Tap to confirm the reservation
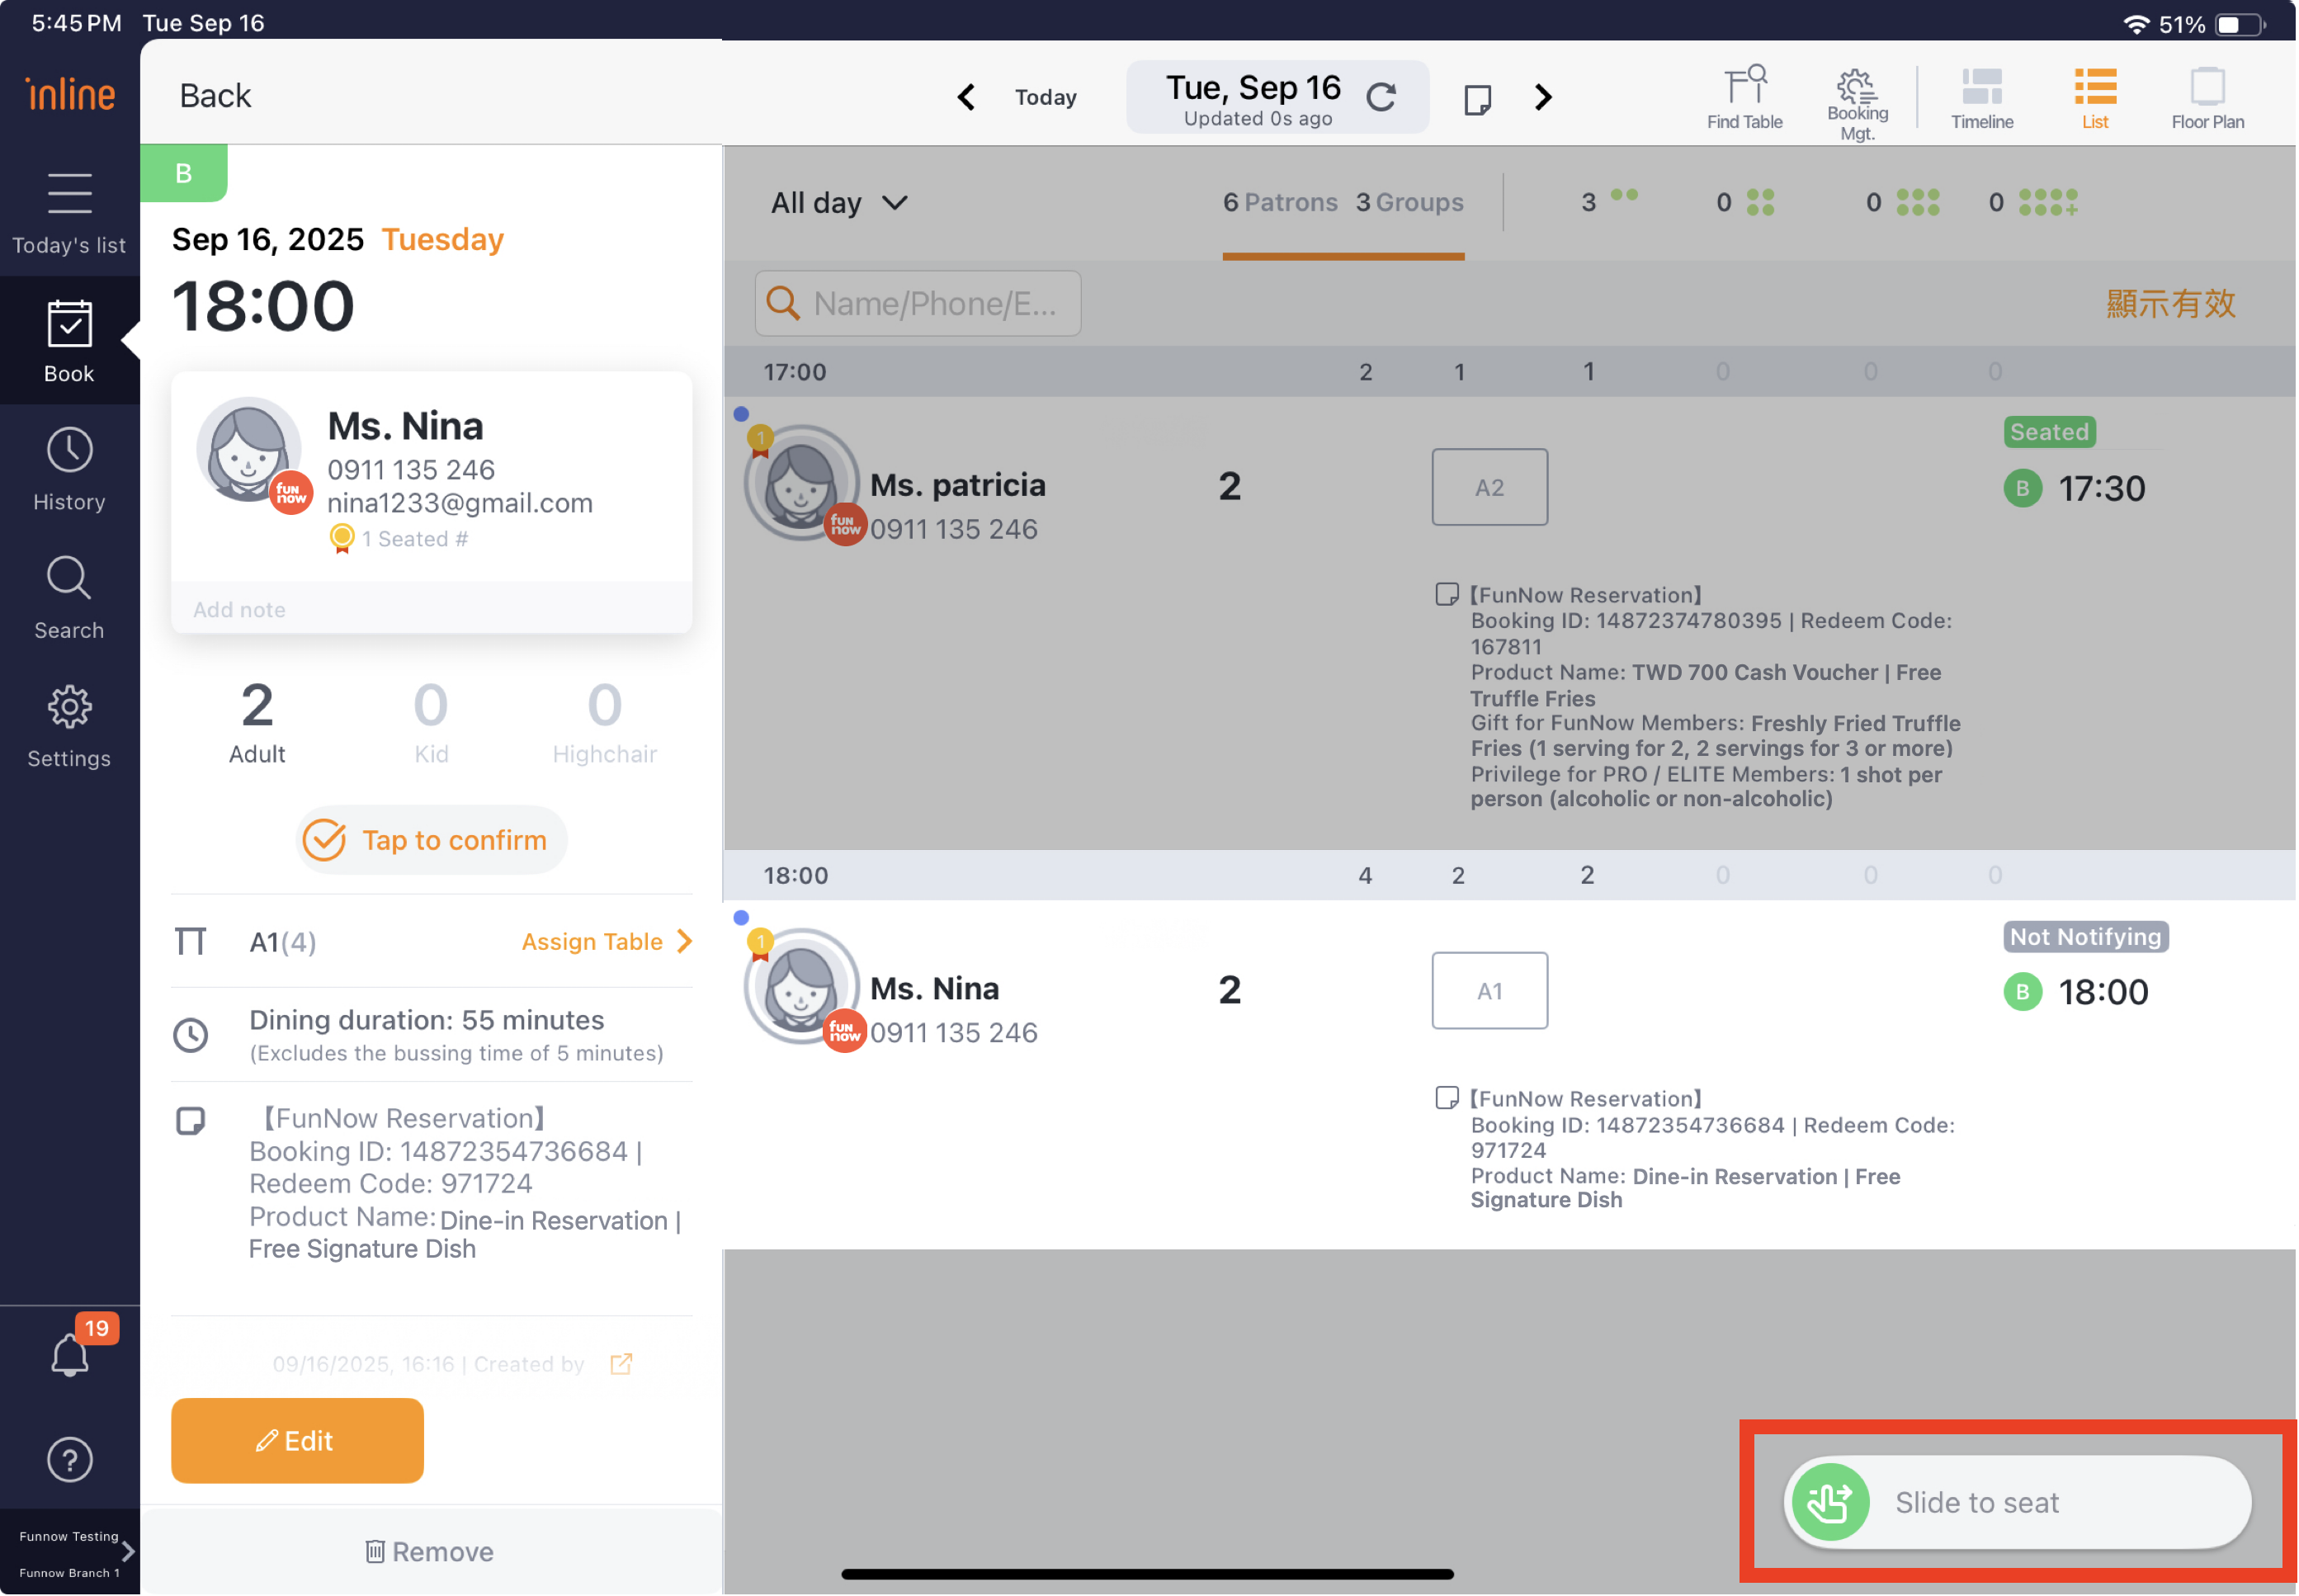This screenshot has width=2299, height=1596. tap(431, 840)
